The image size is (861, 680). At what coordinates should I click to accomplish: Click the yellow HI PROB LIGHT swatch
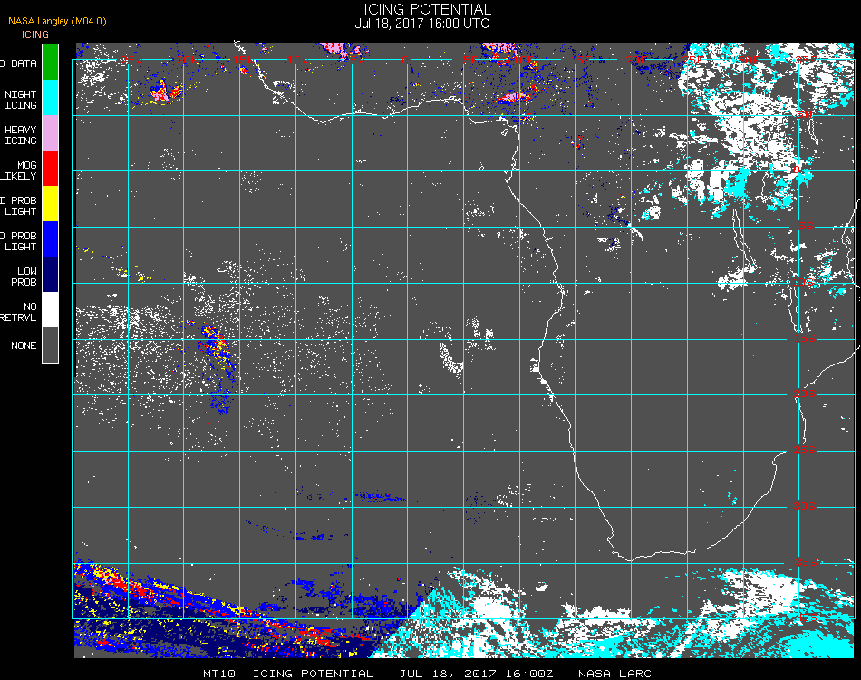pyautogui.click(x=50, y=204)
